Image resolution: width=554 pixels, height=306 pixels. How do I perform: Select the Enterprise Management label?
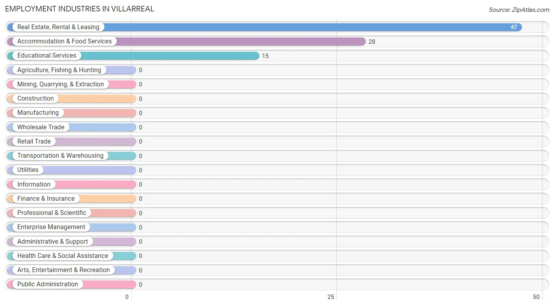click(51, 227)
